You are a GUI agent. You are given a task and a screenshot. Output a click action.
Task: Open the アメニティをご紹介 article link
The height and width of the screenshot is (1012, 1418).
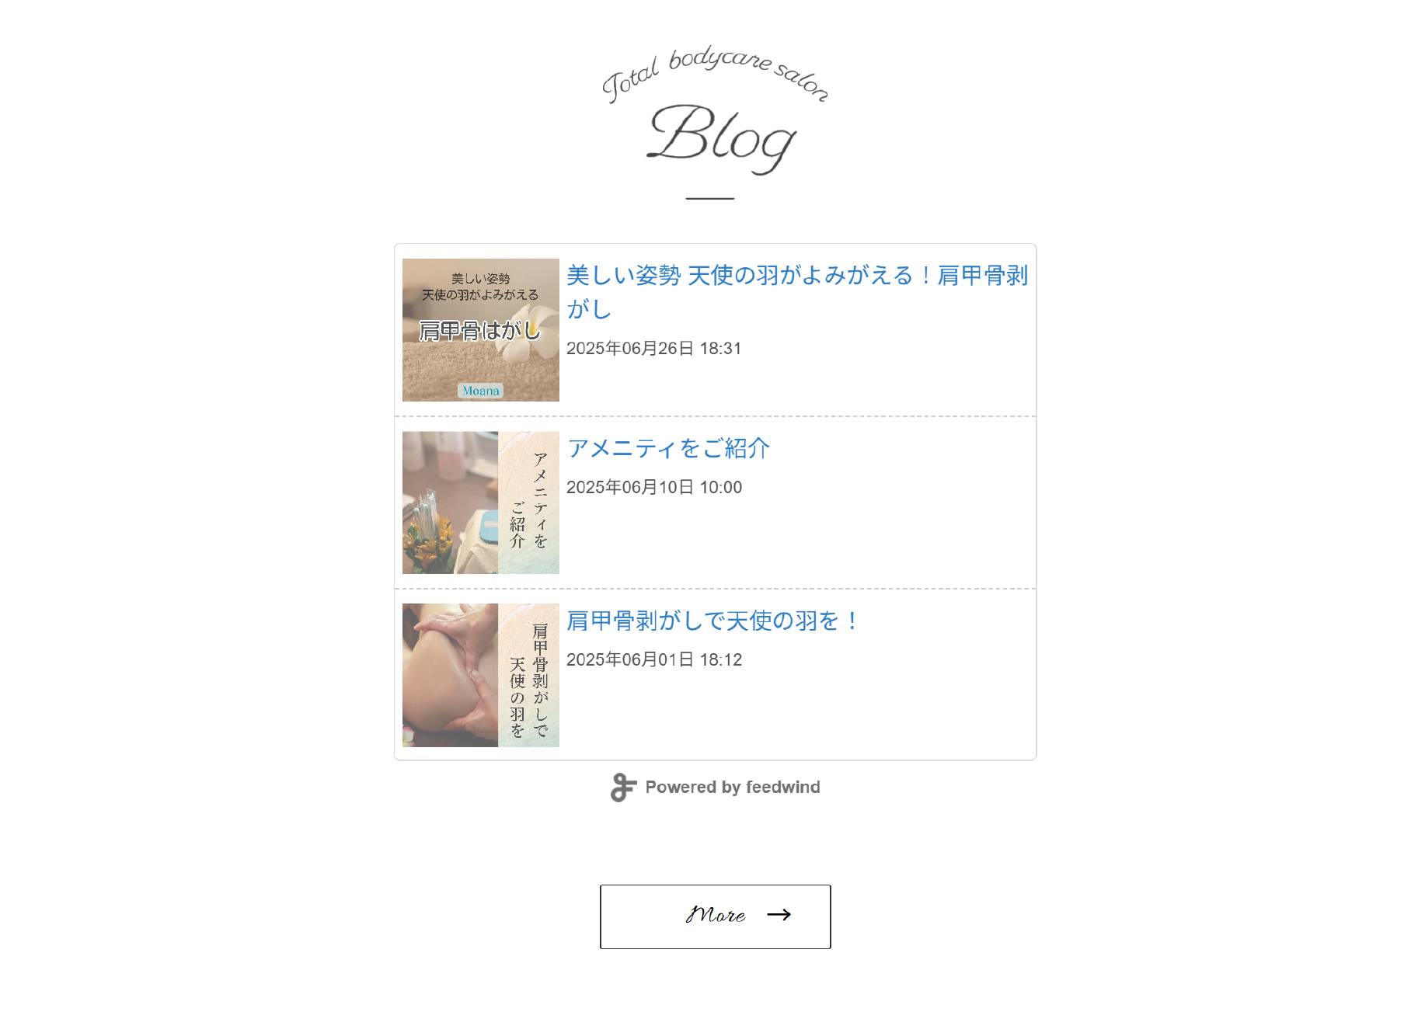tap(668, 448)
